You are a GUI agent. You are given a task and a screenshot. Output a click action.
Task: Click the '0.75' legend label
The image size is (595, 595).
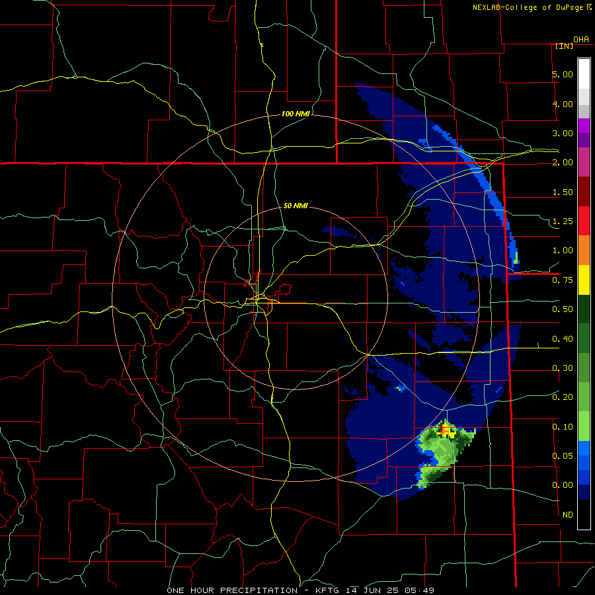pyautogui.click(x=563, y=280)
